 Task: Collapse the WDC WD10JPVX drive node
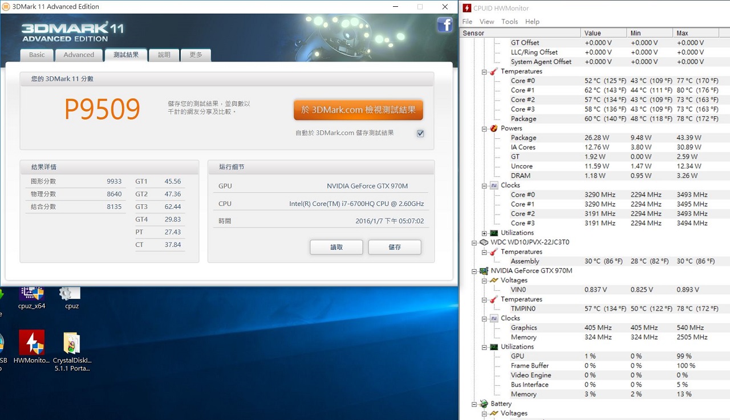(474, 242)
